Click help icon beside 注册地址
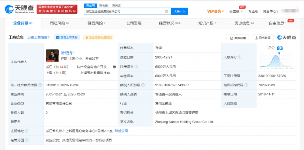Screen dimensions: 304x150 [27, 131]
